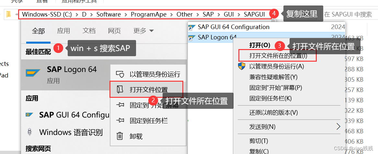
Task: Expand chevron between Software and ProgramApe
Action: [126, 15]
